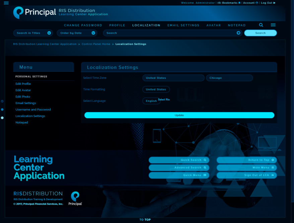Screen dimensions: 294x223
Task: Click the 'Localization Settings' breadcrumb text
Action: (131, 44)
